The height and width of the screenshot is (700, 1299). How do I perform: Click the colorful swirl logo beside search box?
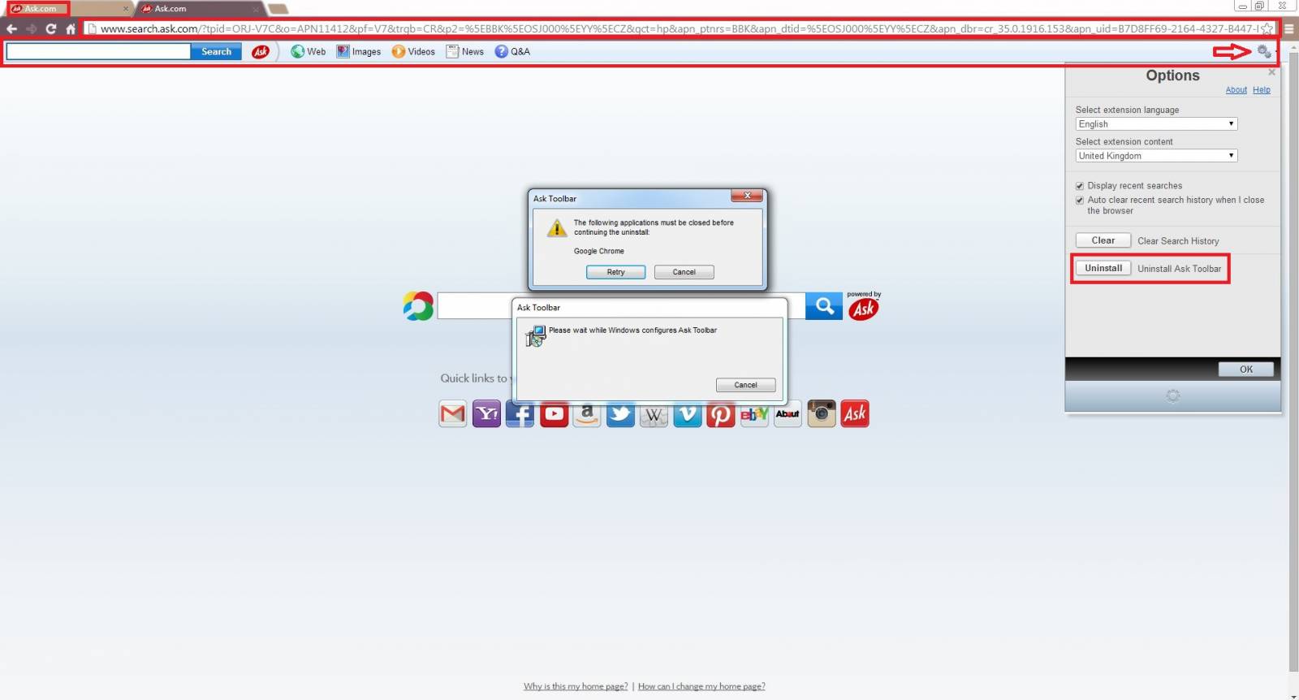pyautogui.click(x=418, y=306)
